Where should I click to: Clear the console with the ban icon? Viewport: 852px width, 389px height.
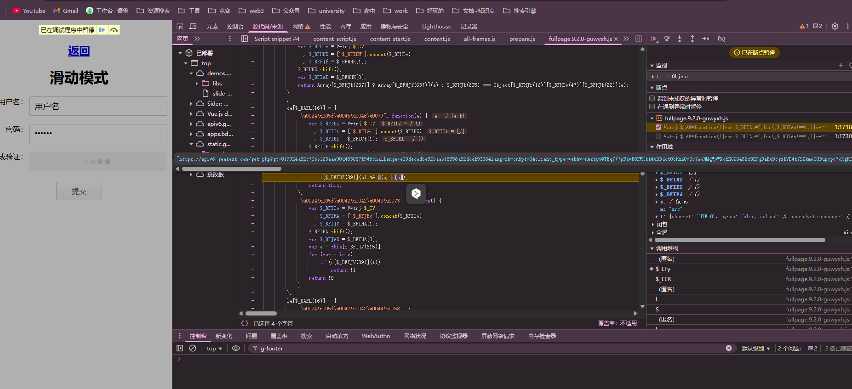[193, 348]
